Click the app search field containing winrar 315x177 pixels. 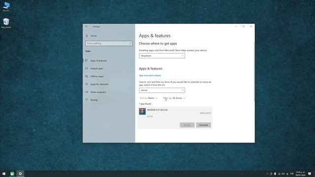coord(162,90)
